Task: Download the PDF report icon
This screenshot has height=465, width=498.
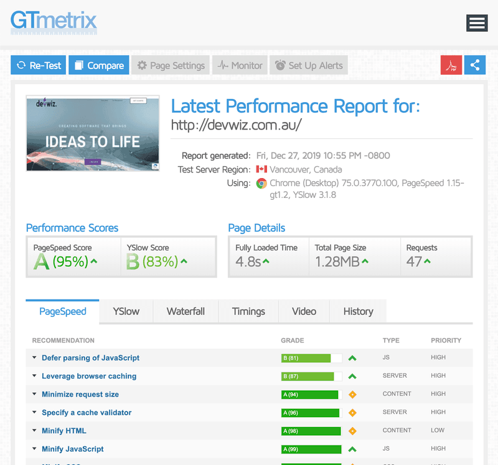Action: (451, 65)
